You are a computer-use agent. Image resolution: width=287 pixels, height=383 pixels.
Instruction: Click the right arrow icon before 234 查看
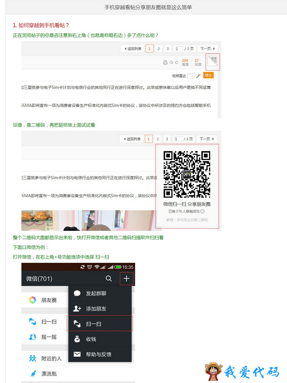click(x=176, y=63)
